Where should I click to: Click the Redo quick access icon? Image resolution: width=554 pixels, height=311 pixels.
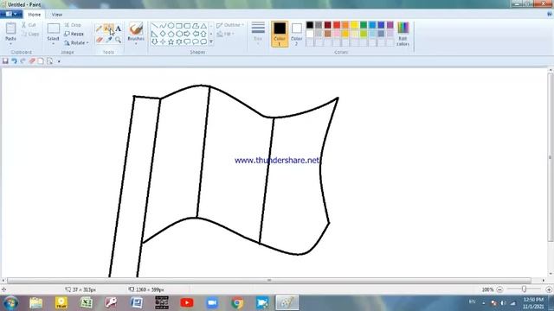click(23, 61)
